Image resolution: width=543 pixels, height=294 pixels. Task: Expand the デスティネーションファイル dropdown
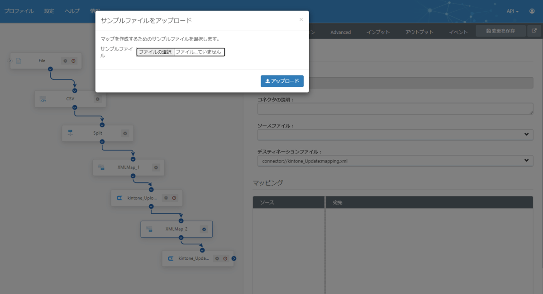(395, 161)
